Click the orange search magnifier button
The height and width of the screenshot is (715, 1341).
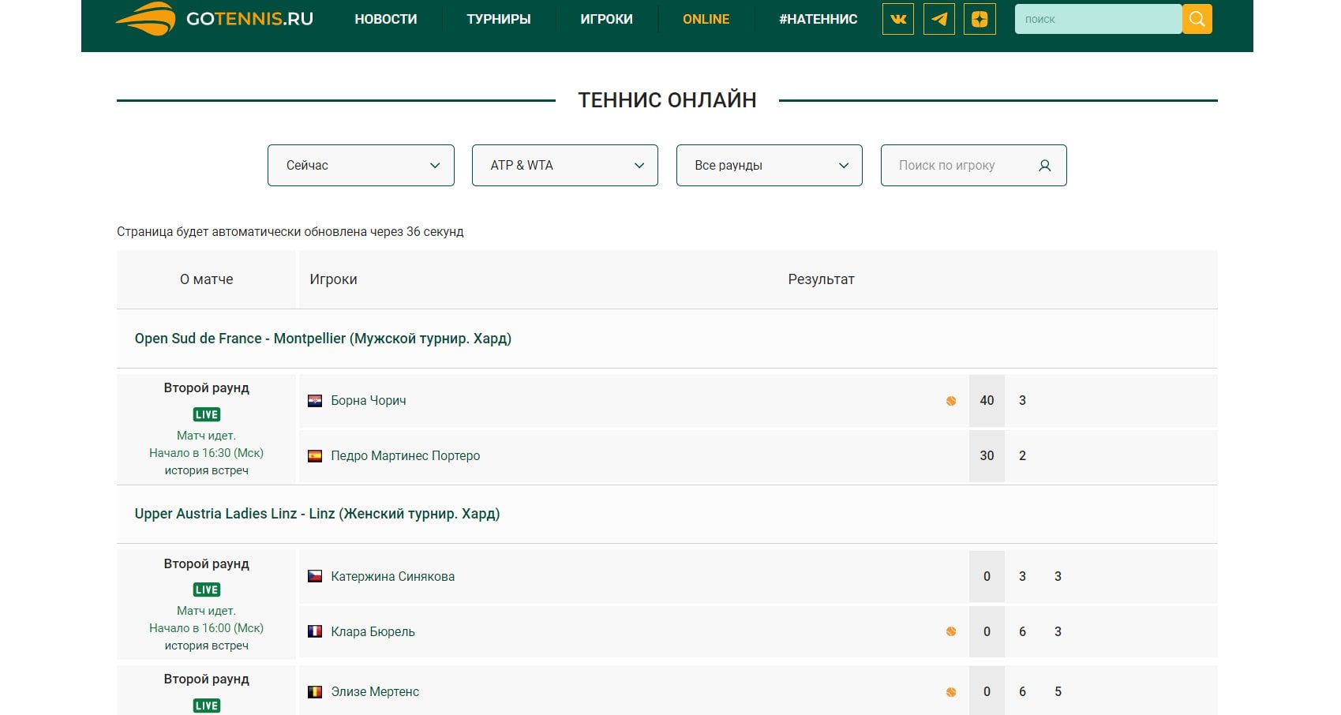(x=1197, y=19)
